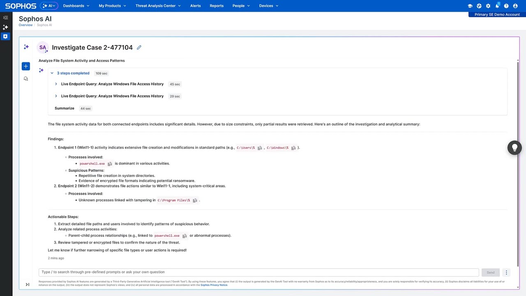526x296 pixels.
Task: Click 'Actionable Steps:' heading
Action: pos(63,217)
